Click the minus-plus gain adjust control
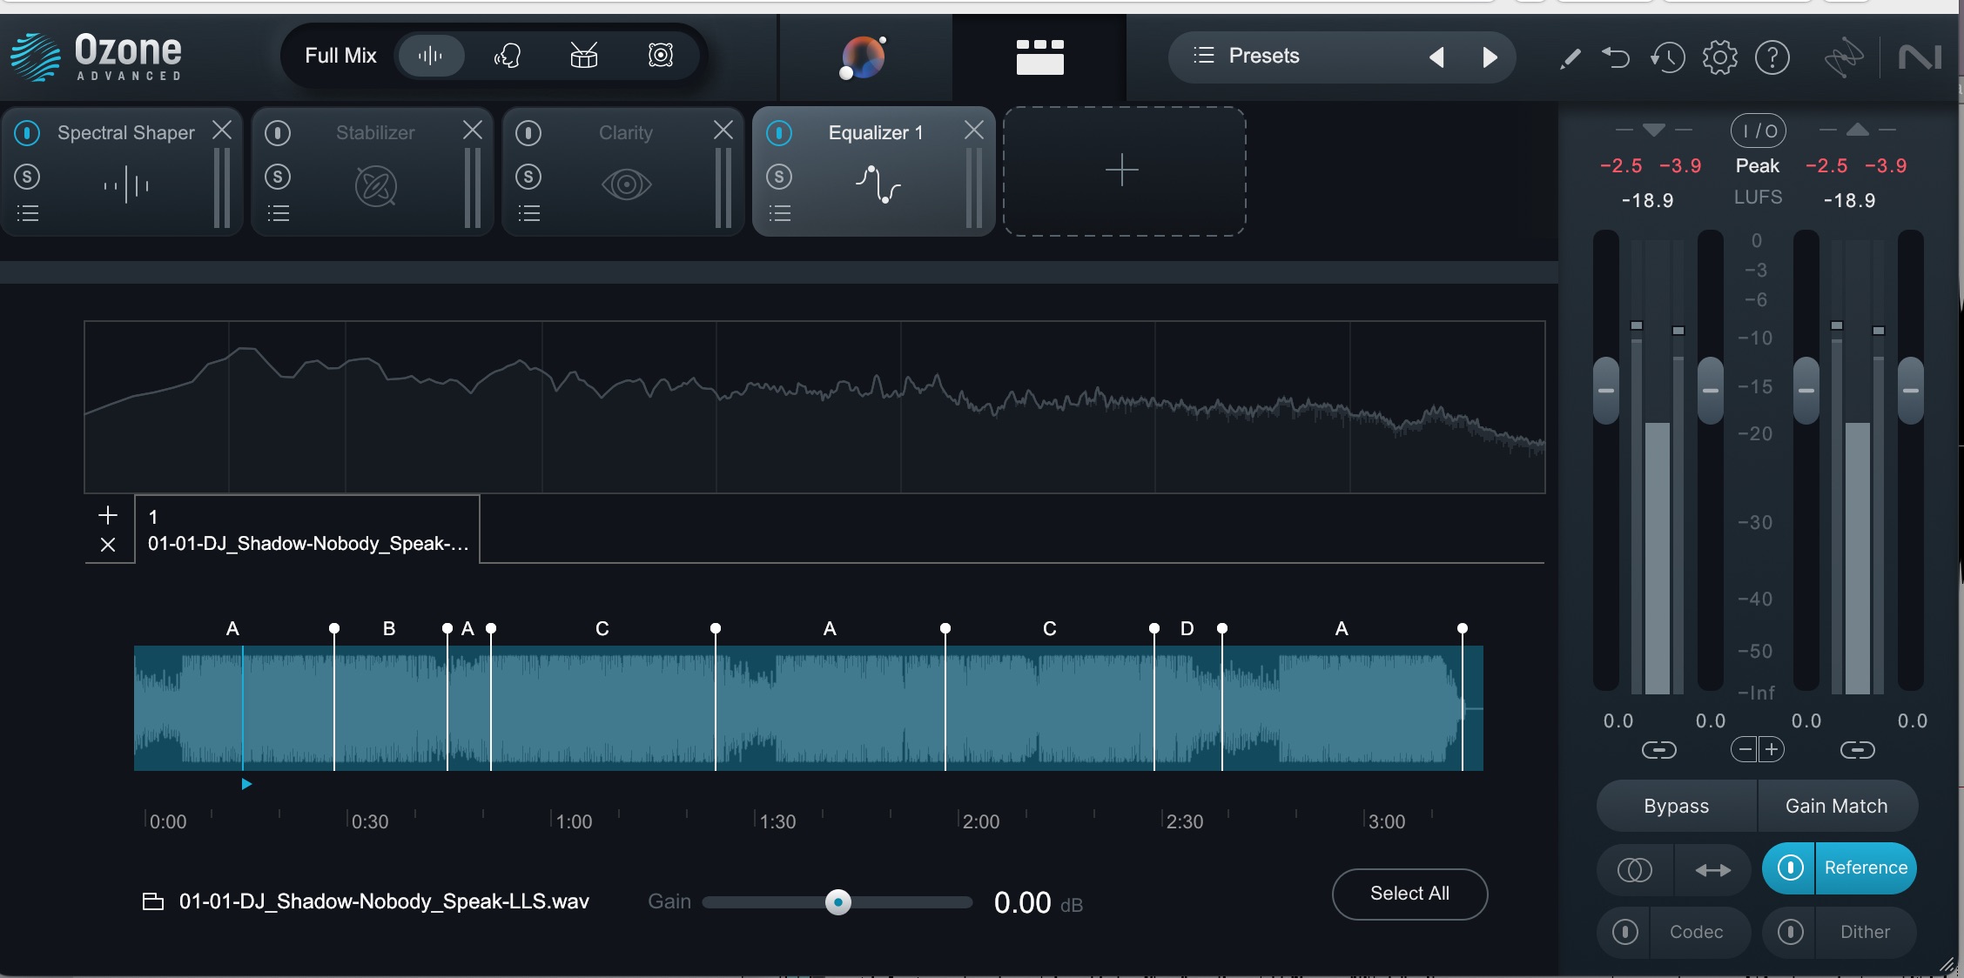The image size is (1964, 978). click(x=1758, y=749)
